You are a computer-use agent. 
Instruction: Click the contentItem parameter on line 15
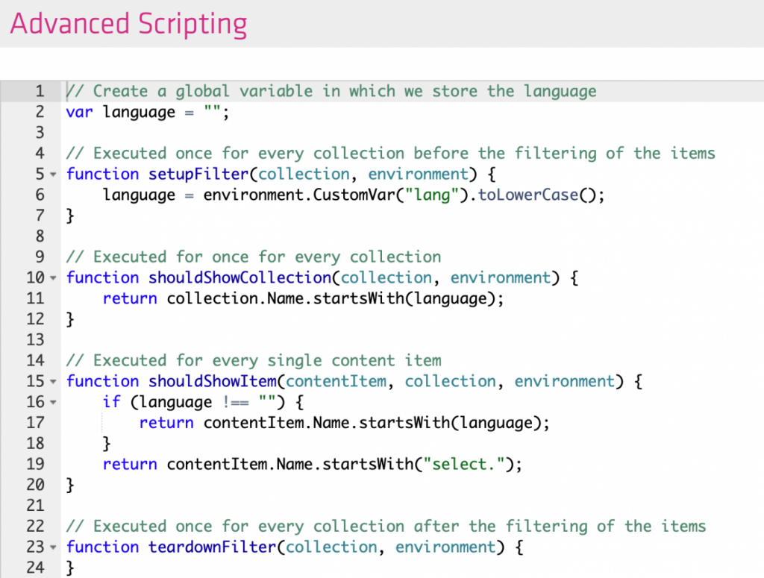point(336,382)
